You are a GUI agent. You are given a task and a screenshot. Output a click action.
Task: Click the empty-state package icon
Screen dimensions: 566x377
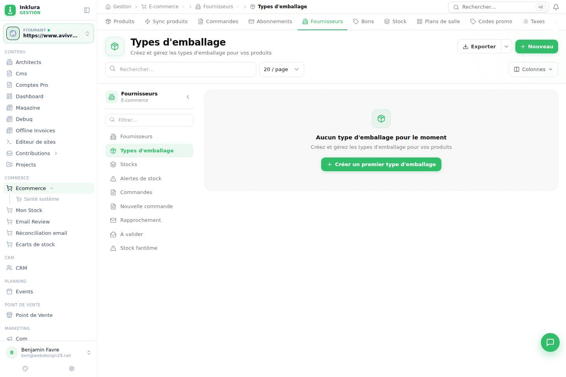pos(381,119)
